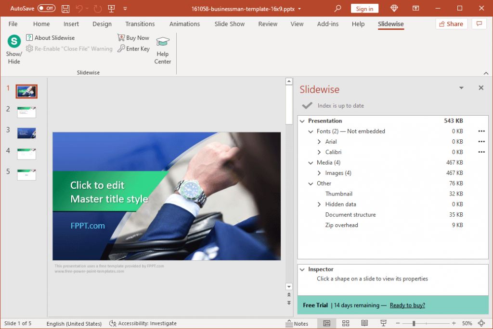Switch to Slide Sorter view in status bar
493x329 pixels.
[x=346, y=323]
